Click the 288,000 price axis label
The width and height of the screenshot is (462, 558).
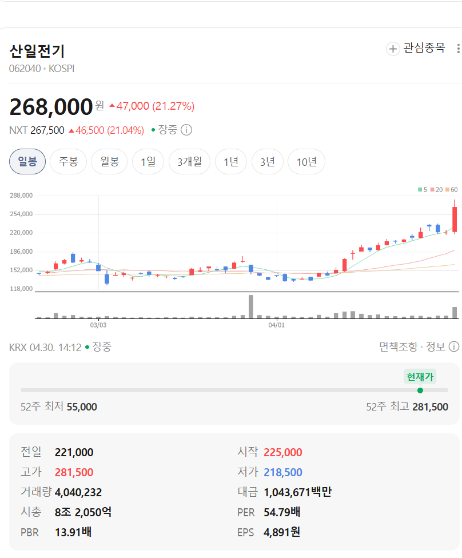tap(21, 196)
